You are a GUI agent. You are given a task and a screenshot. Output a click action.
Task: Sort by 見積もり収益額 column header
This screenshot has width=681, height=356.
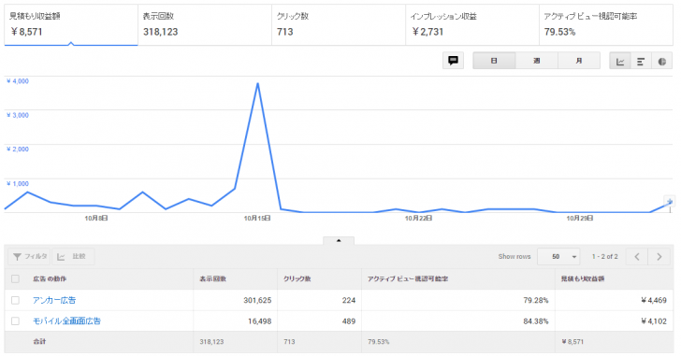point(583,278)
